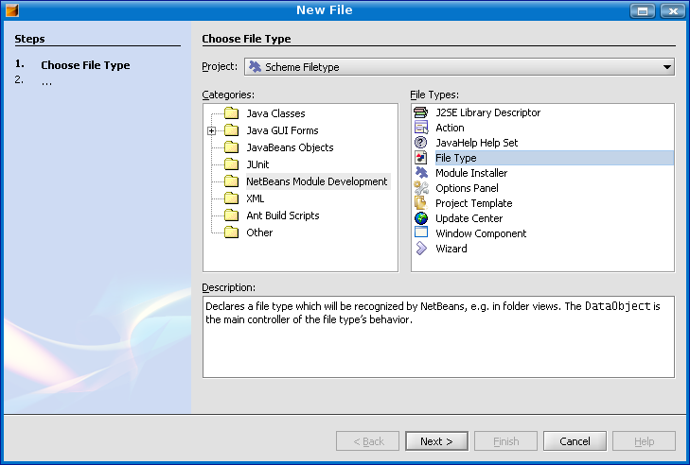
Task: Click the JavaBeans Objects folder icon
Action: (232, 147)
